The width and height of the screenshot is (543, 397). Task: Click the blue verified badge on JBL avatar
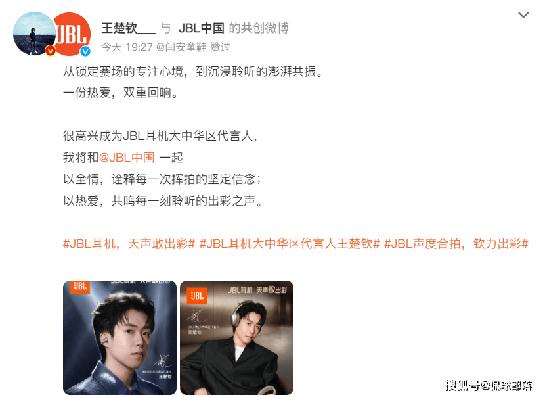[85, 51]
